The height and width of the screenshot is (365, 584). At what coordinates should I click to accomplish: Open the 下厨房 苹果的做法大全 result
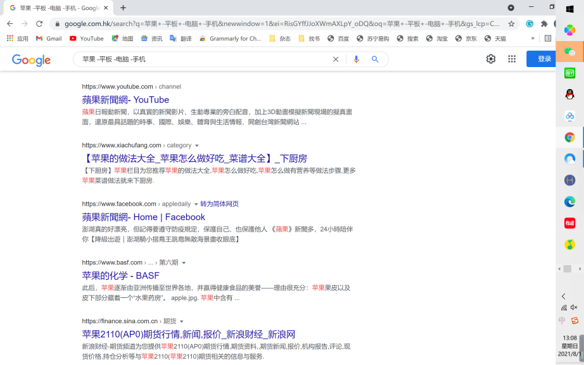(x=194, y=159)
